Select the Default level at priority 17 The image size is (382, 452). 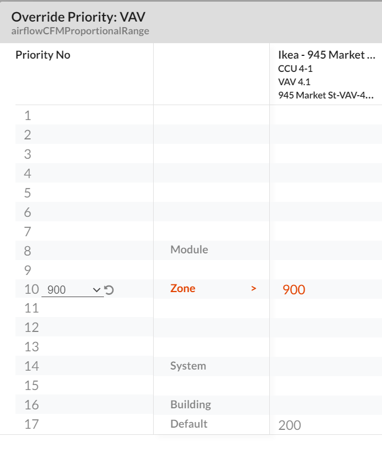189,424
